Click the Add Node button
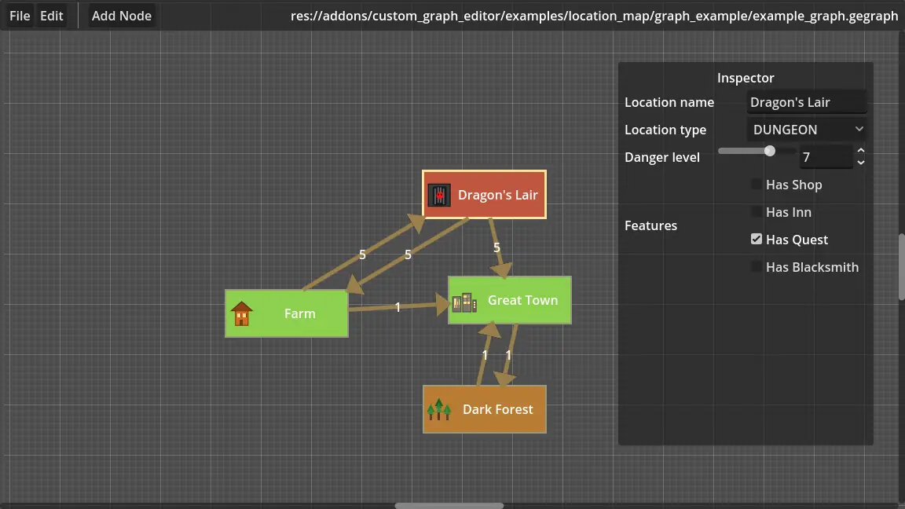The height and width of the screenshot is (509, 905). pos(122,15)
